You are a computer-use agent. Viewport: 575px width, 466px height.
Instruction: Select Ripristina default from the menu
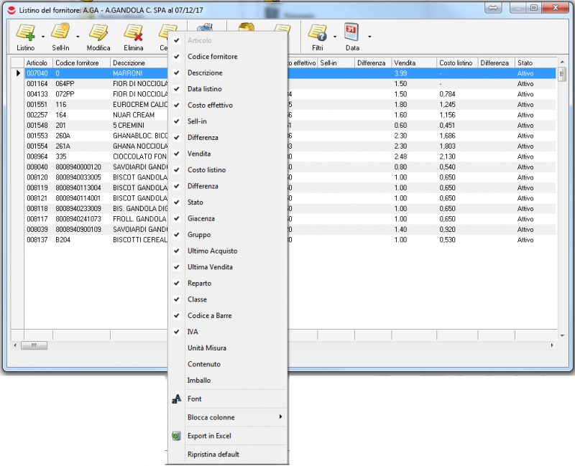213,455
